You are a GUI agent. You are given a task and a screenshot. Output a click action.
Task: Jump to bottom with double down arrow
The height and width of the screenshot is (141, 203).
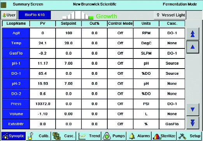pos(192,123)
